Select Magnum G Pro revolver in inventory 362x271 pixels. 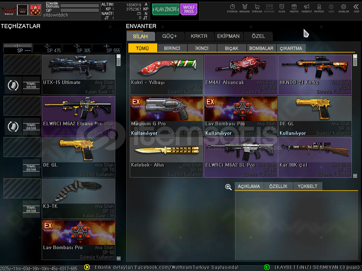click(167, 116)
